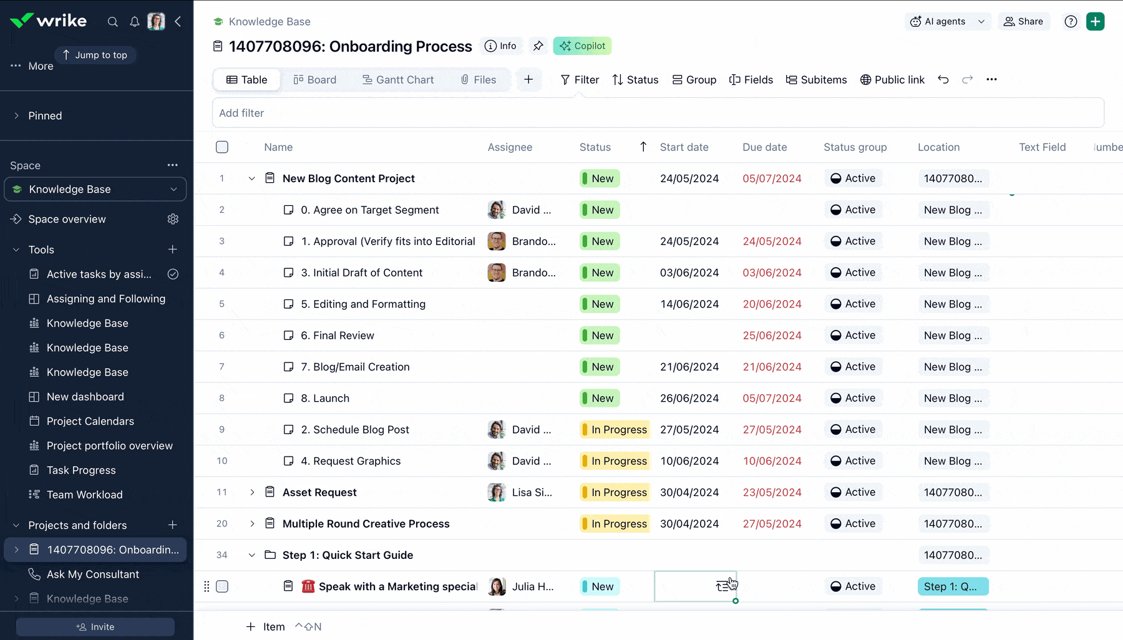This screenshot has height=640, width=1123.
Task: Click the Invite button
Action: [x=95, y=627]
